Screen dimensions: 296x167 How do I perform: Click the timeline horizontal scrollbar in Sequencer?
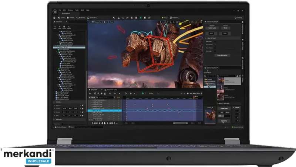[181, 123]
